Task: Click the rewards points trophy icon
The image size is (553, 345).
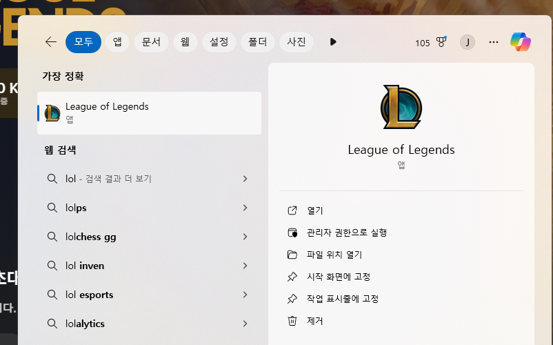Action: 441,42
